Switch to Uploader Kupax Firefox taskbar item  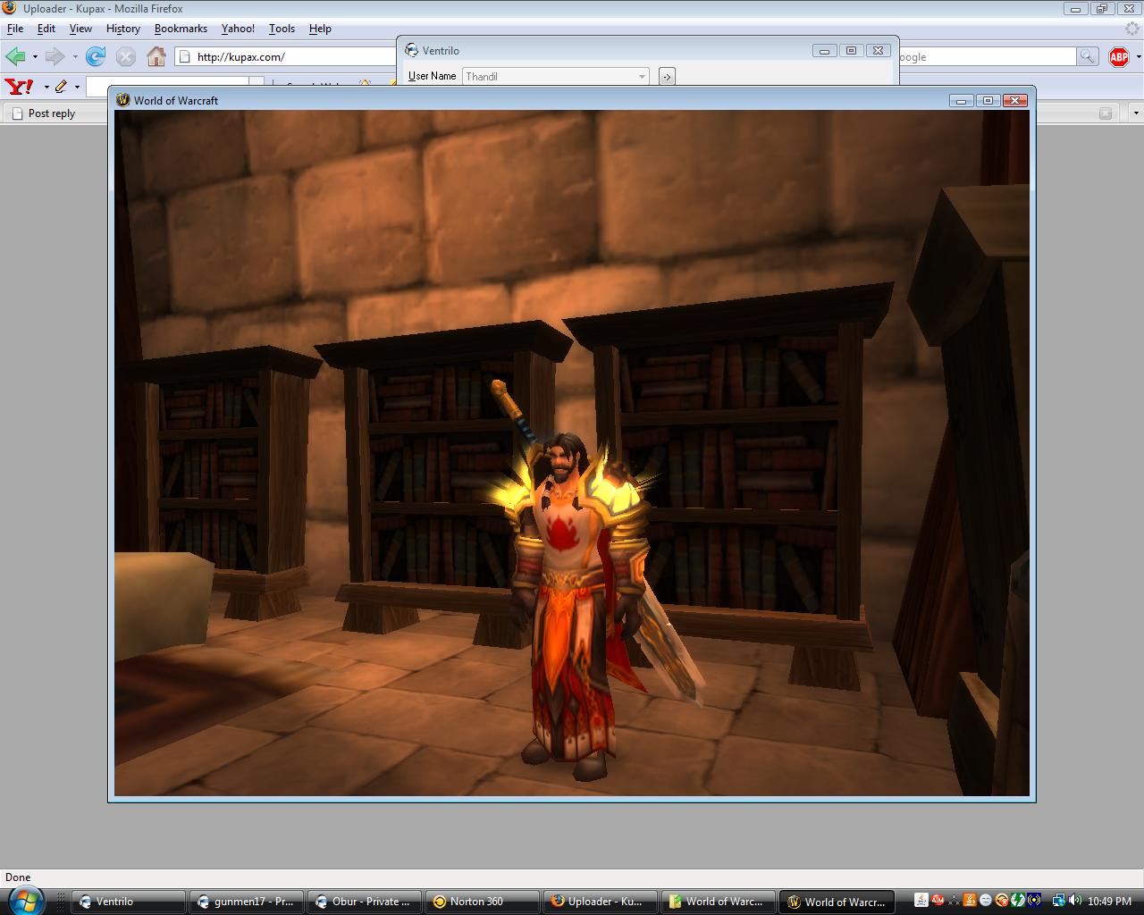click(601, 902)
